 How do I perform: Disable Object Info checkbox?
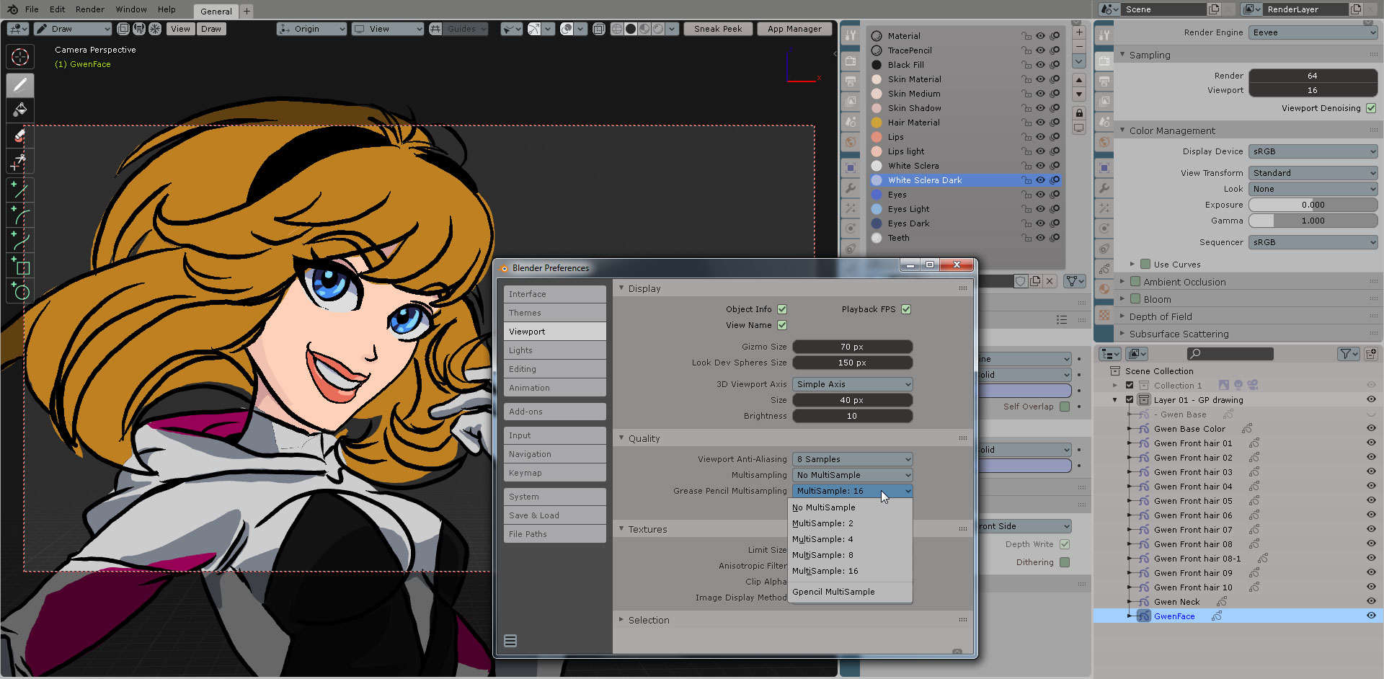coord(782,309)
